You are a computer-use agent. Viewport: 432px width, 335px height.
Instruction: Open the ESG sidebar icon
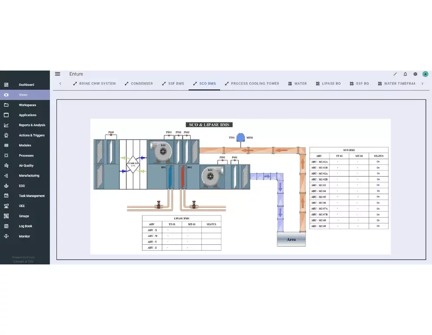click(7, 185)
